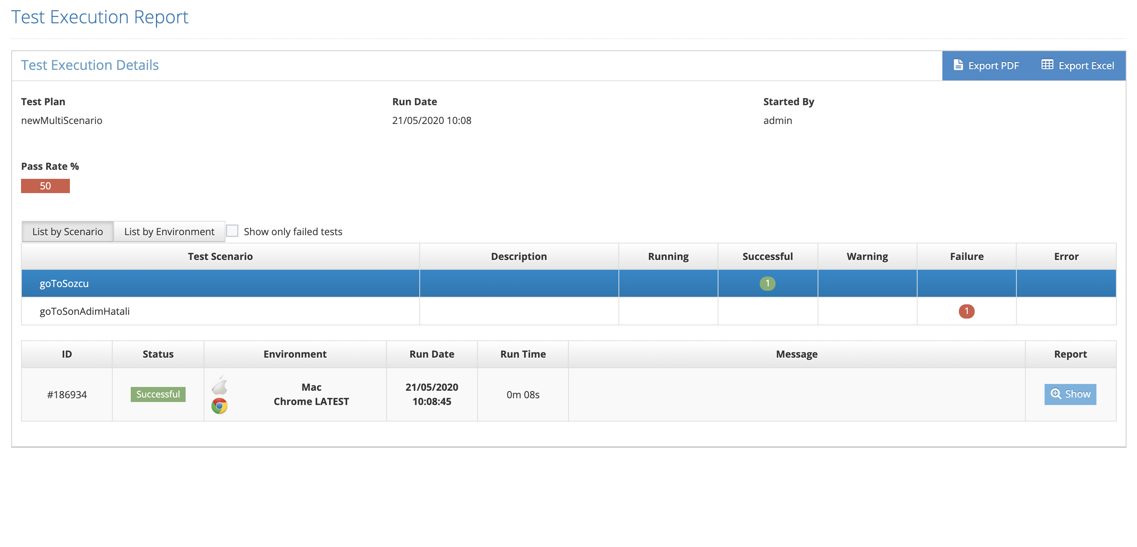This screenshot has width=1137, height=547.
Task: Switch to List by Environment tab
Action: tap(169, 231)
